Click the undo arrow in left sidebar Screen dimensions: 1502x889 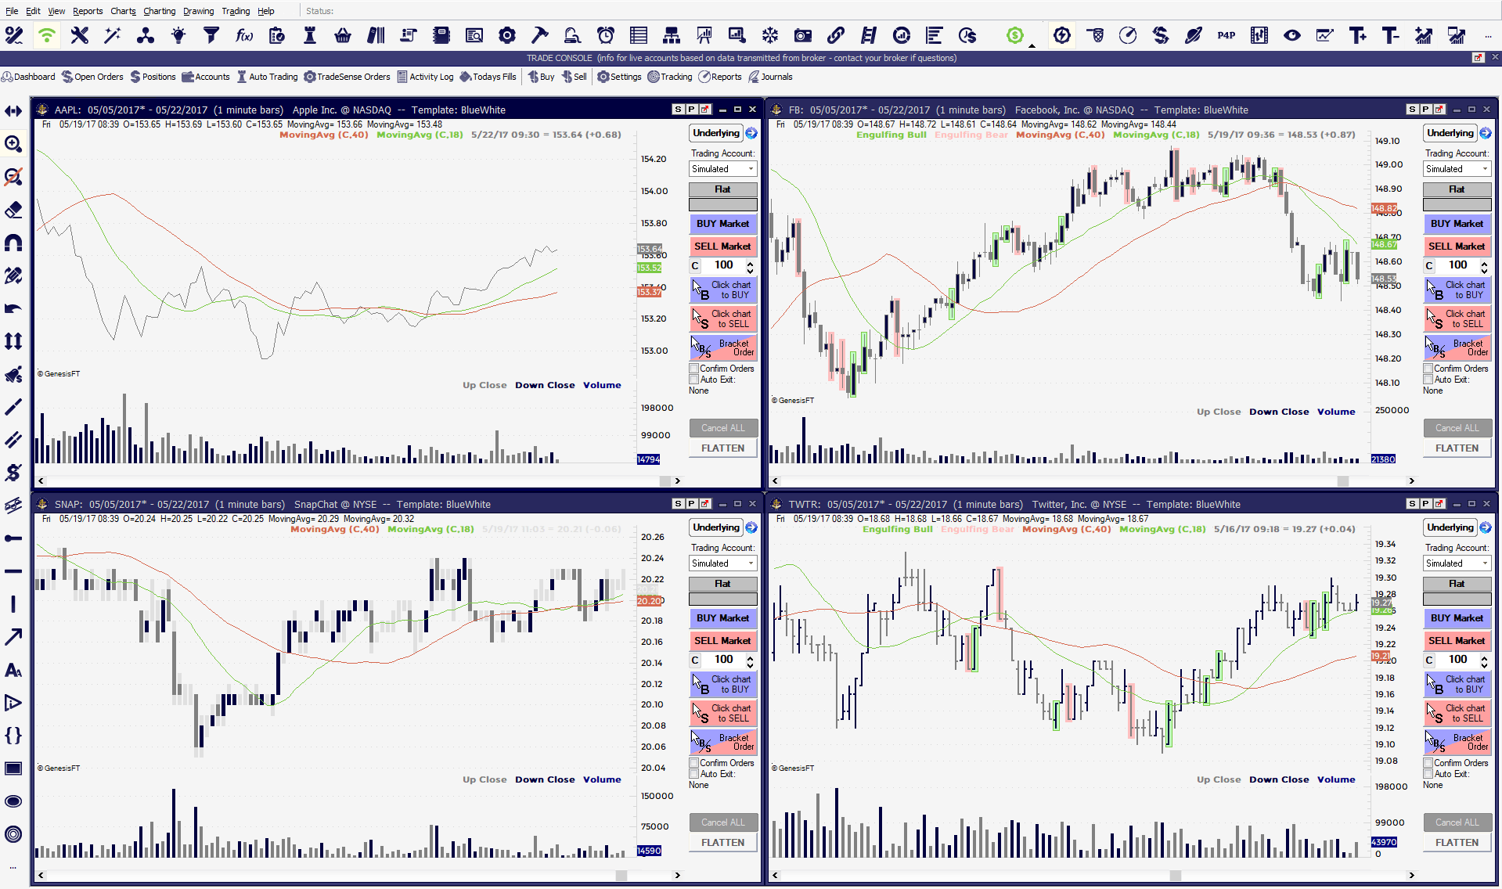13,308
